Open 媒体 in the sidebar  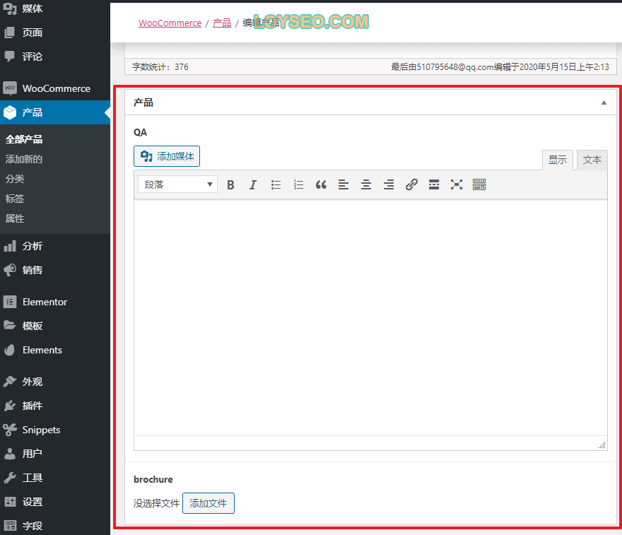click(55, 8)
